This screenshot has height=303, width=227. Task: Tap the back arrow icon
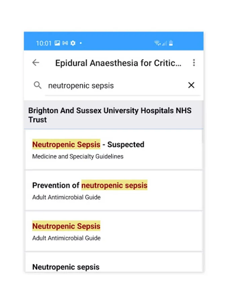[x=36, y=63]
